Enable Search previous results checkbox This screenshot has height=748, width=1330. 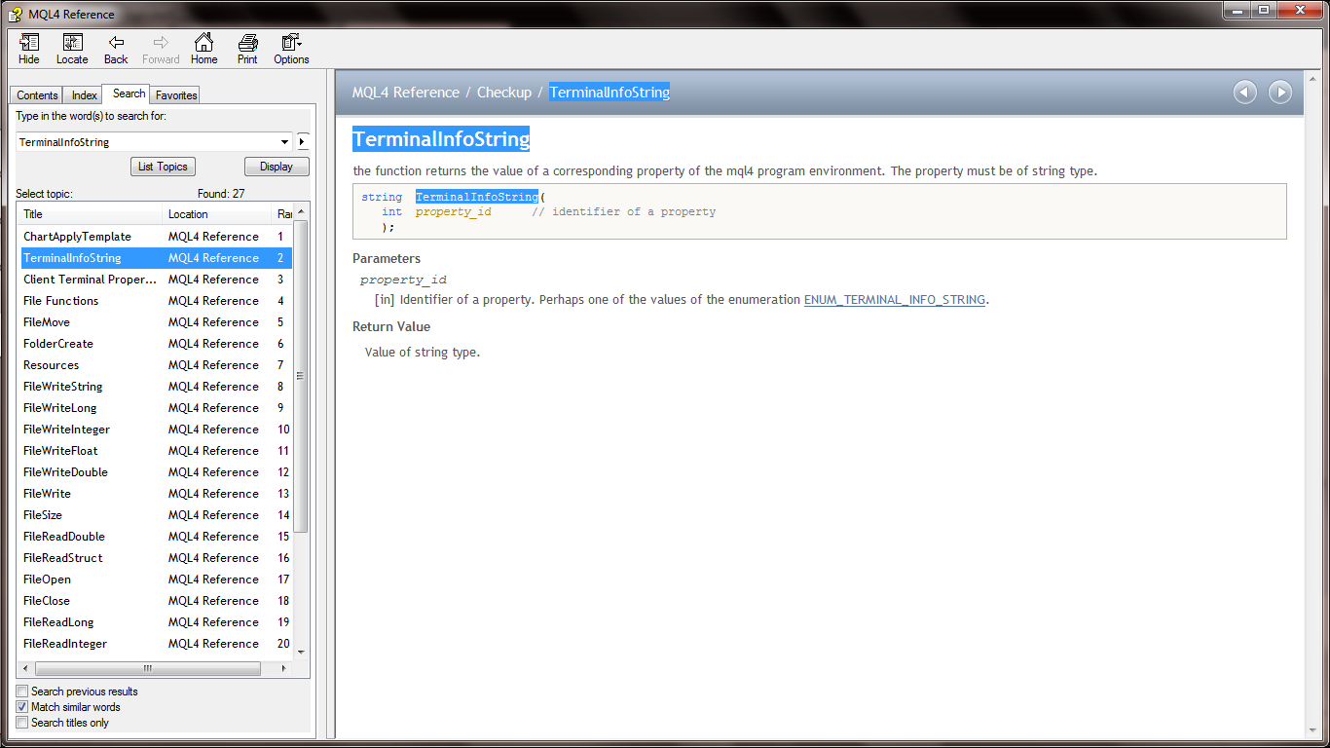coord(22,692)
